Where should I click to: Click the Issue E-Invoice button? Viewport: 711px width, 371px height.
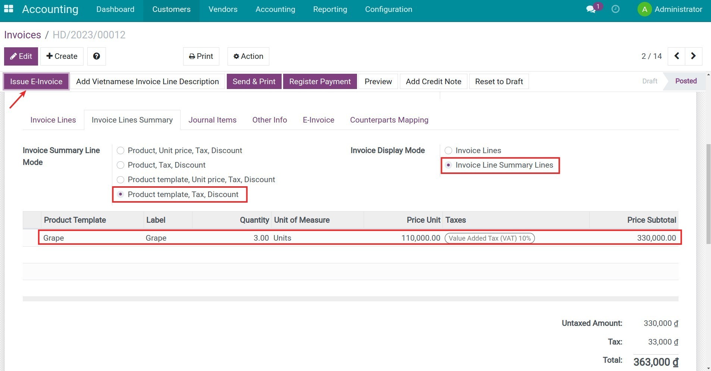[x=36, y=81]
